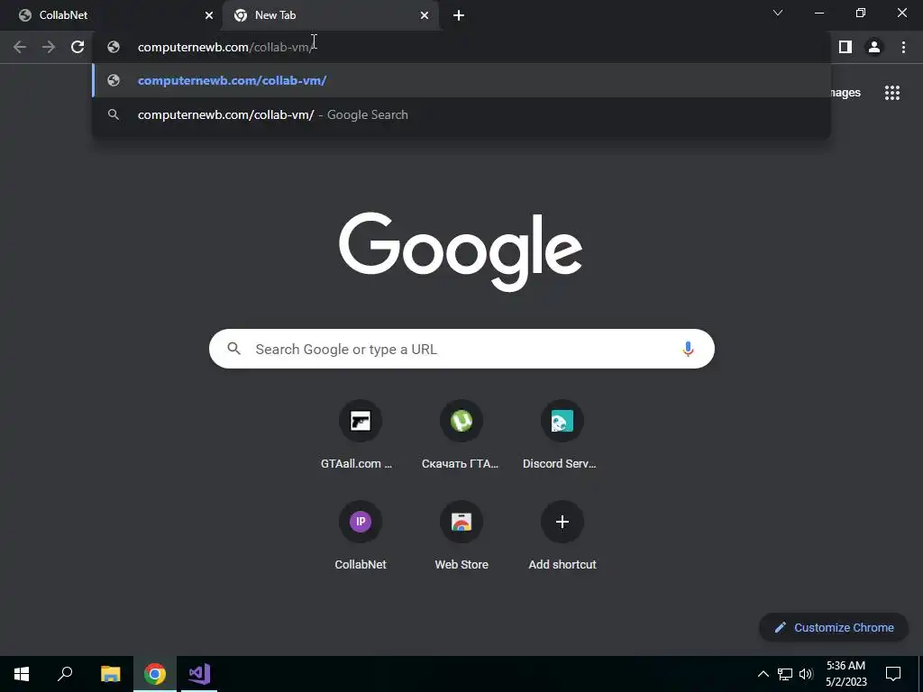Image resolution: width=923 pixels, height=692 pixels.
Task: Open the Chrome side panel
Action: pos(845,47)
